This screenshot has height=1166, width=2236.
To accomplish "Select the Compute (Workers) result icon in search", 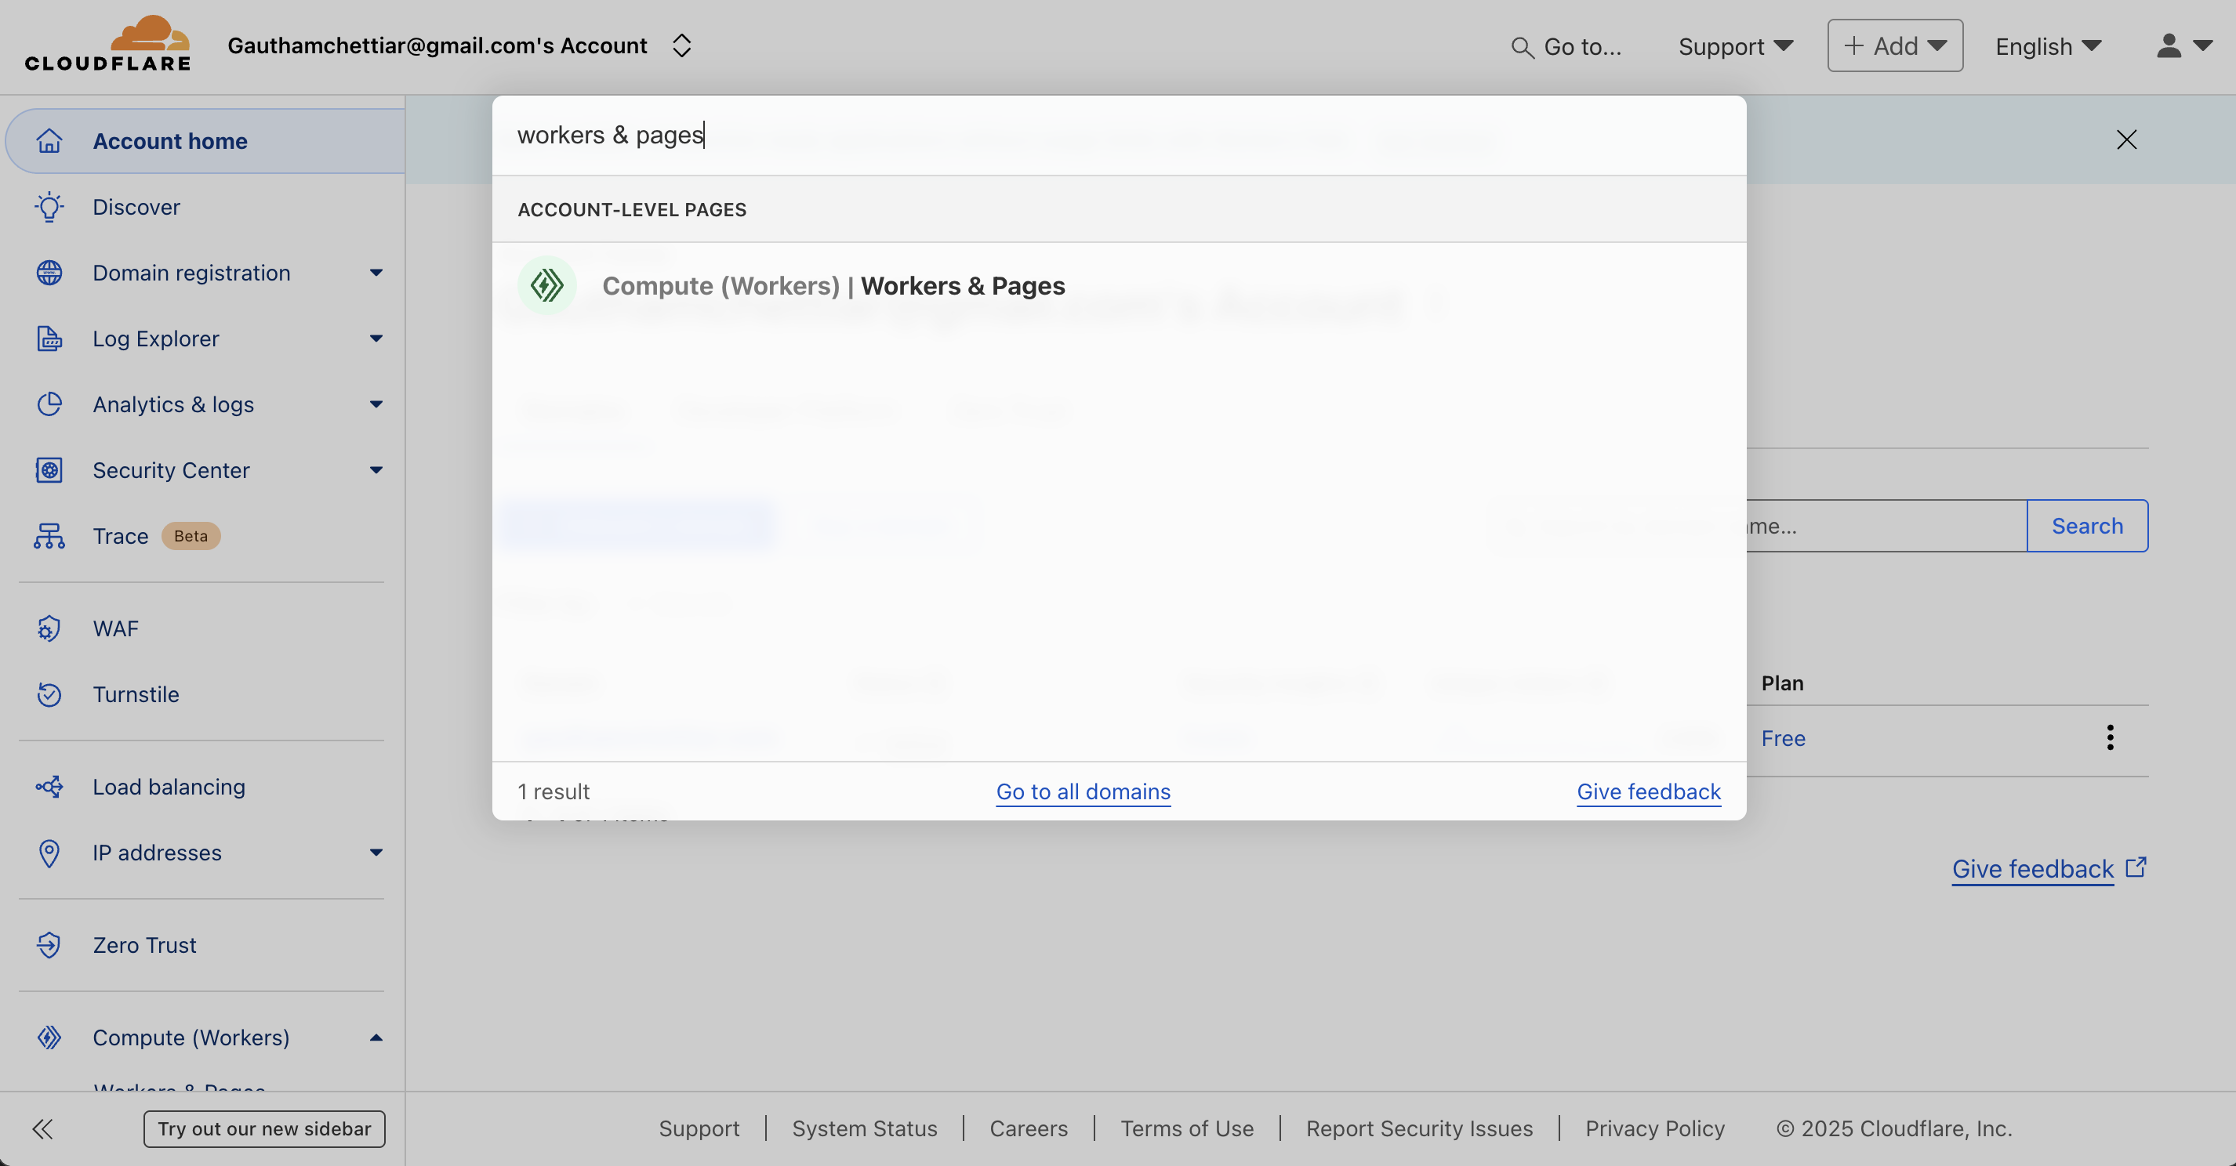I will tap(547, 284).
